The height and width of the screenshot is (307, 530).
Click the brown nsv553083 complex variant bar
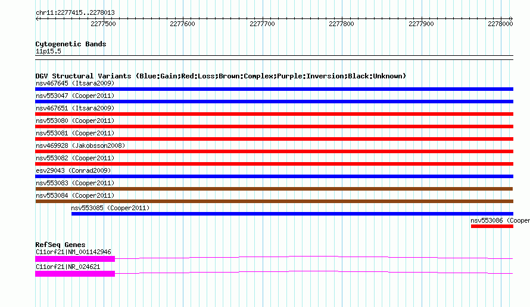pos(274,189)
